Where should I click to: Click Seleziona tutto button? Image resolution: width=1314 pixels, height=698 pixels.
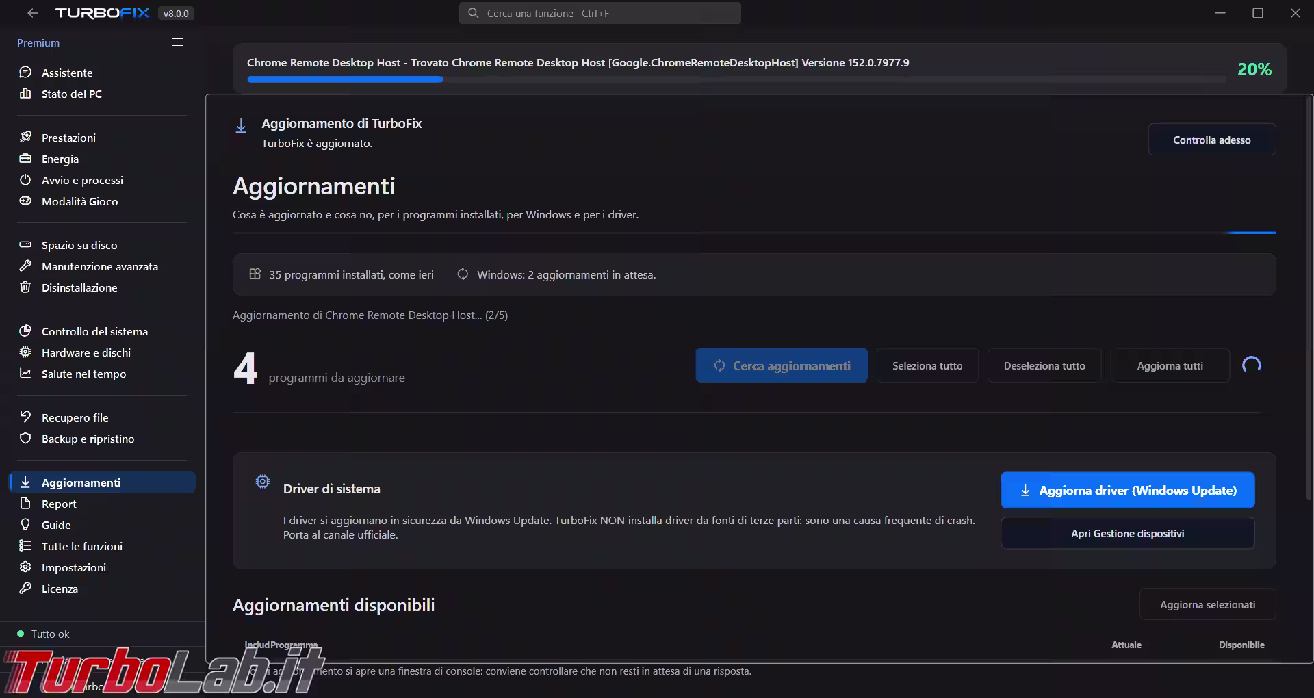coord(927,366)
